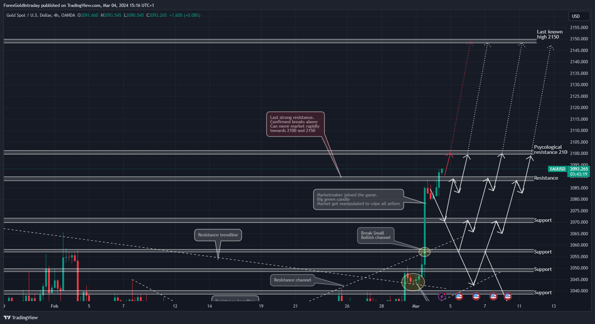Image resolution: width=595 pixels, height=324 pixels.
Task: Click the 13 date on time axis
Action: click(553, 306)
